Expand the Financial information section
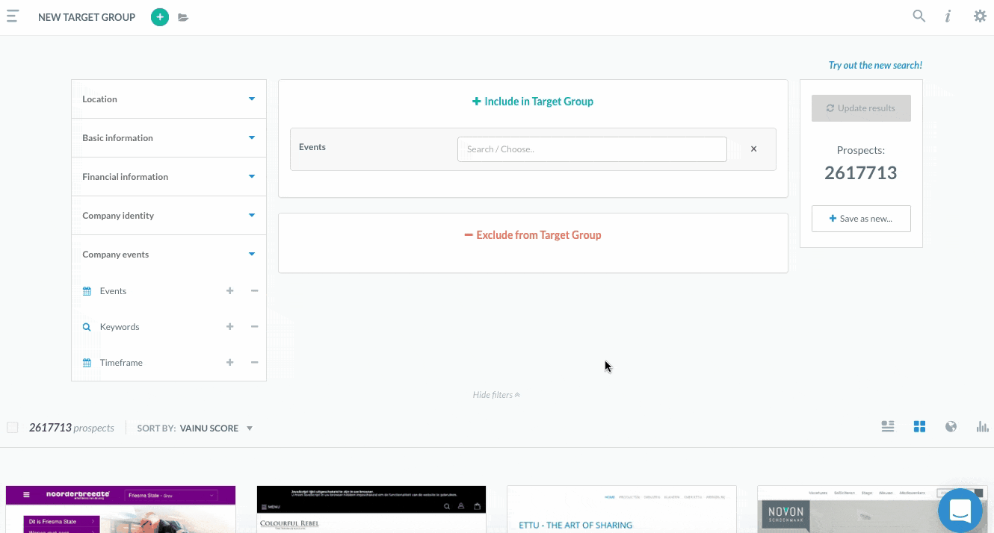 pos(168,177)
